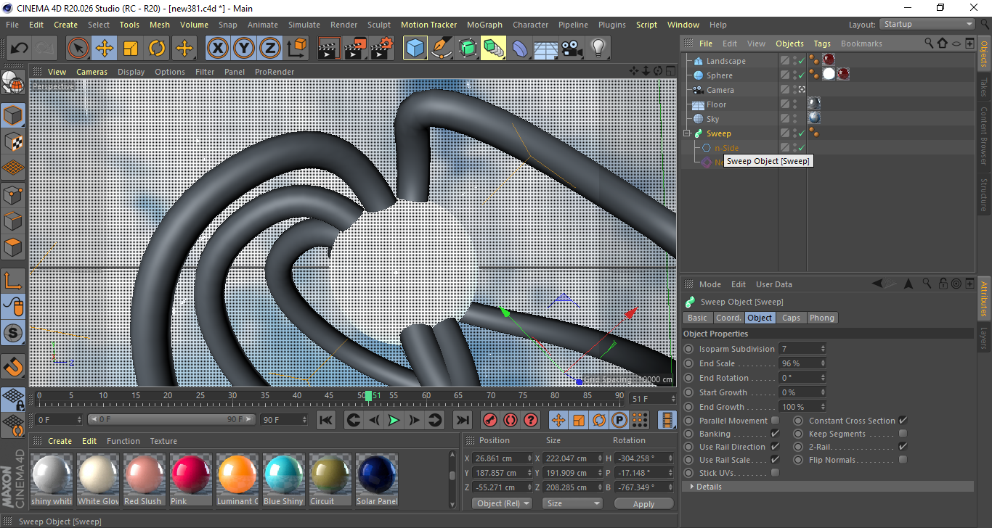Add a camera object icon
The width and height of the screenshot is (992, 528).
tap(572, 49)
